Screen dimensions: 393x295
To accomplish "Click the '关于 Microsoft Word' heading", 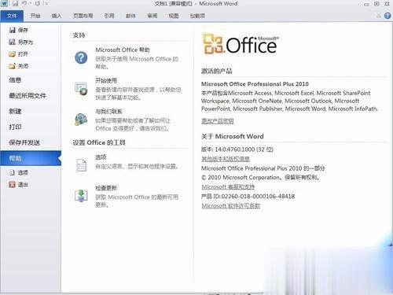I will tap(233, 136).
